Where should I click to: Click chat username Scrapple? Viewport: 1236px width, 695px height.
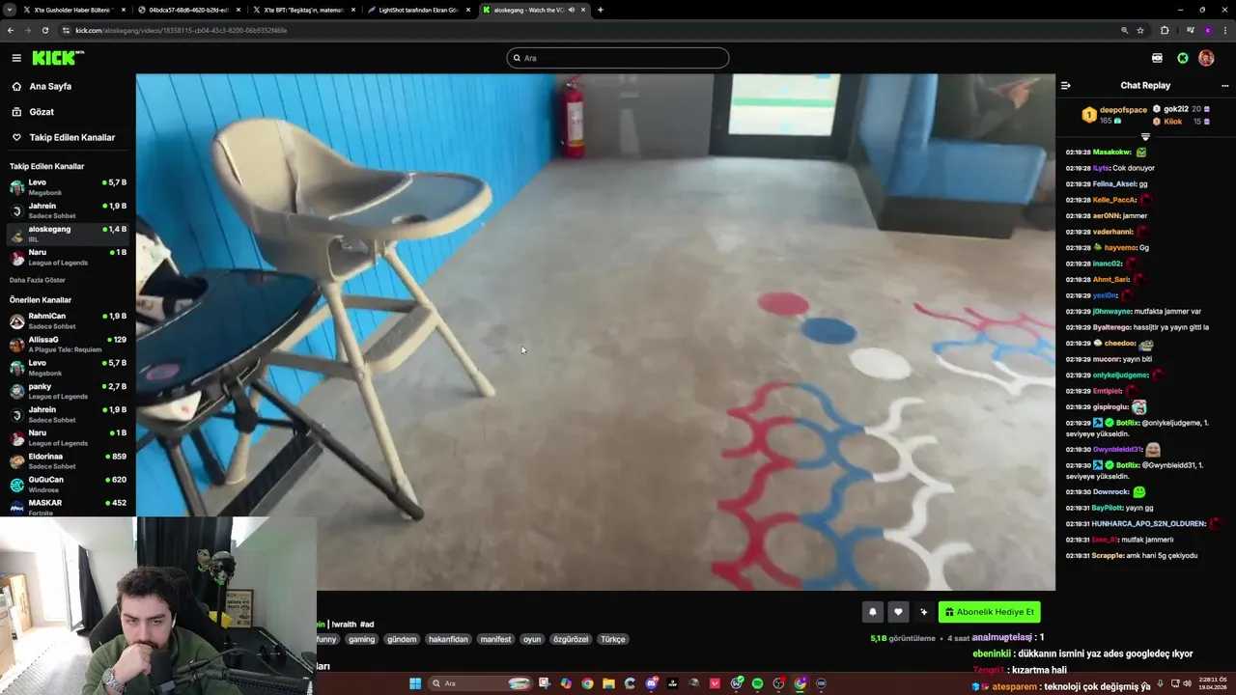(x=1108, y=555)
